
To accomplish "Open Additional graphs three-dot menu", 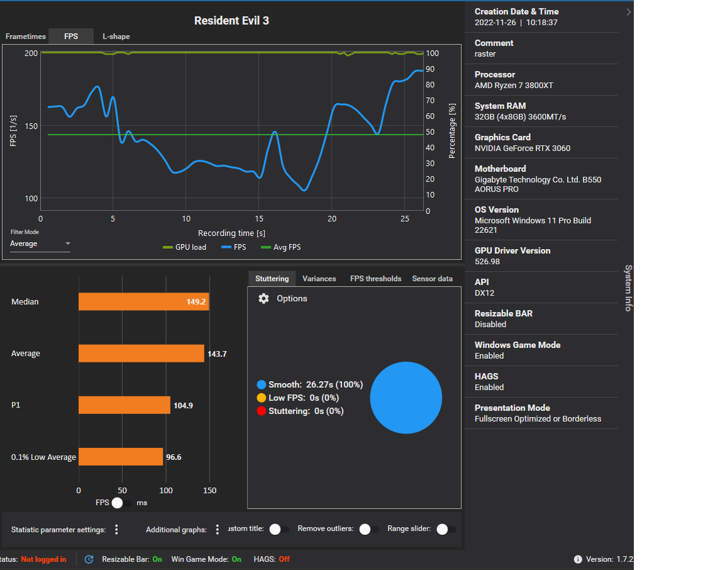I will tap(217, 530).
